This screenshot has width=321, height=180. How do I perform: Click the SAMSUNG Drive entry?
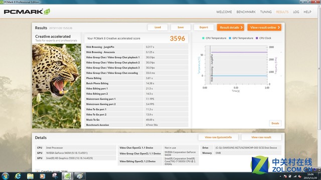pos(241,147)
